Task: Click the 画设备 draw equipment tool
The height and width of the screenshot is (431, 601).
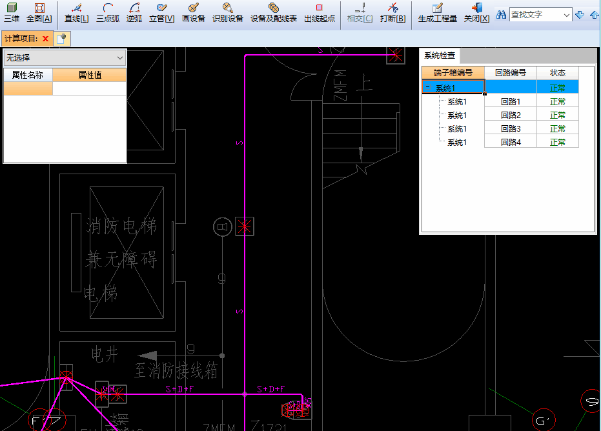Action: (x=193, y=12)
